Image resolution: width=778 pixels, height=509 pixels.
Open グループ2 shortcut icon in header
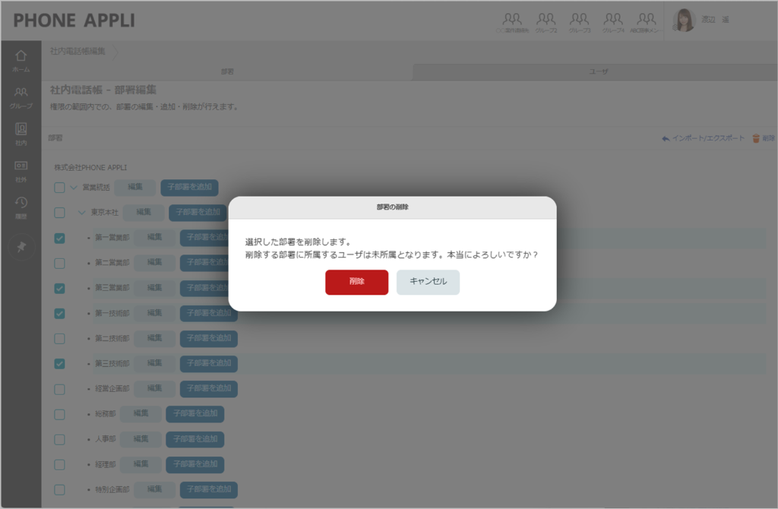[546, 22]
